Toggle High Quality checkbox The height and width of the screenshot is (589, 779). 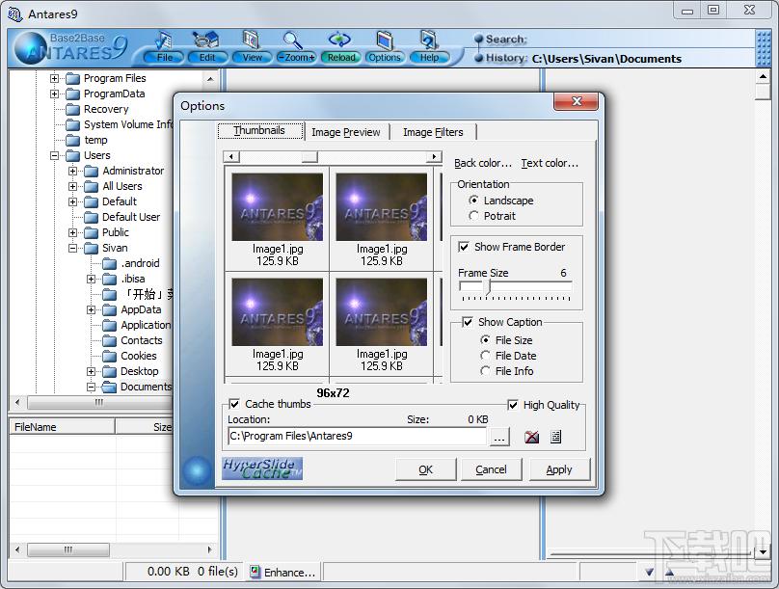(513, 405)
